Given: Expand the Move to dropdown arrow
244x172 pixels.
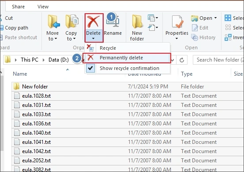Looking at the screenshot, I should coord(56,39).
